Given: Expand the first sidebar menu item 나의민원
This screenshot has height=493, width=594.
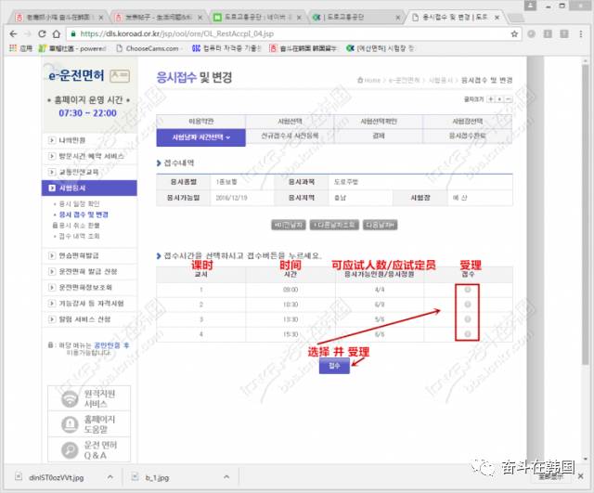Looking at the screenshot, I should coord(89,140).
